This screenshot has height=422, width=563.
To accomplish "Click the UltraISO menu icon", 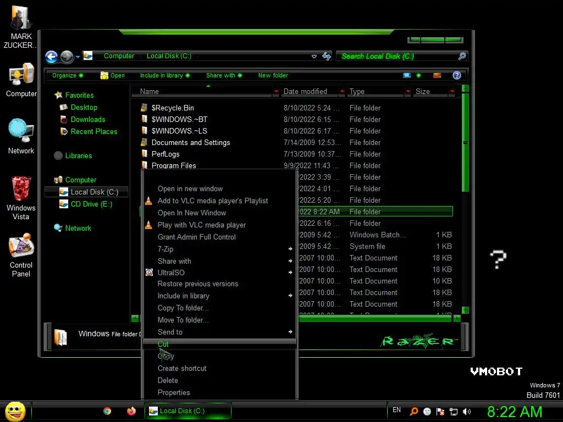I will [x=149, y=273].
